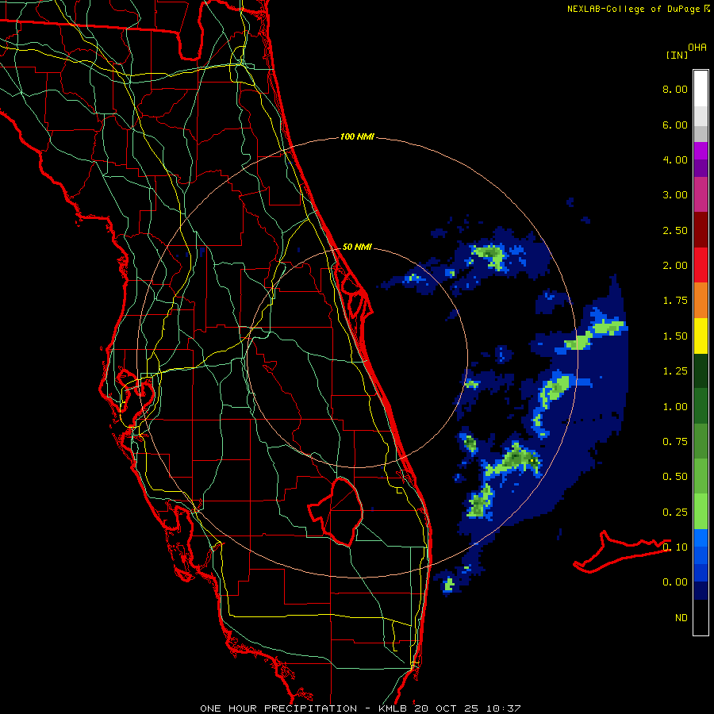Click the 6.00 legend value

(675, 125)
